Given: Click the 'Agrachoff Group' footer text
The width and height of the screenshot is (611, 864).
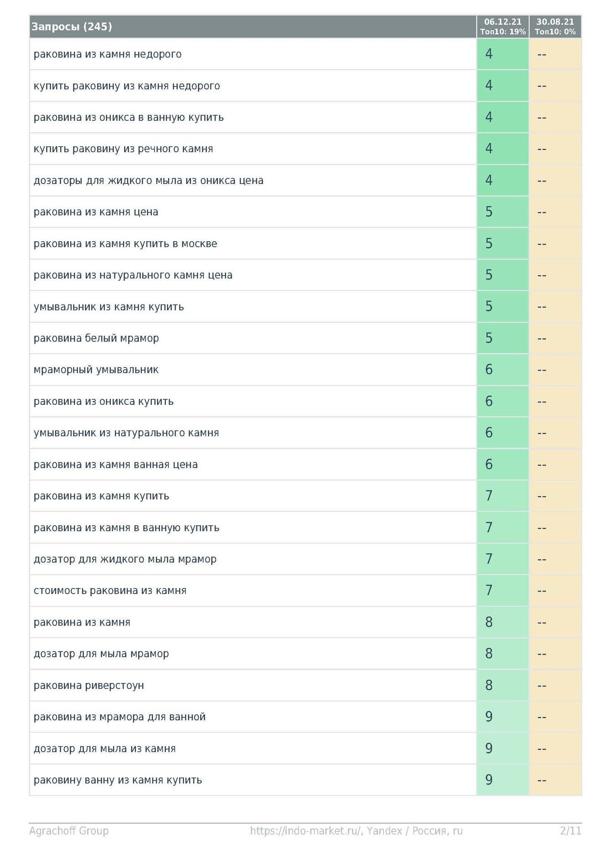Looking at the screenshot, I should coord(69,831).
